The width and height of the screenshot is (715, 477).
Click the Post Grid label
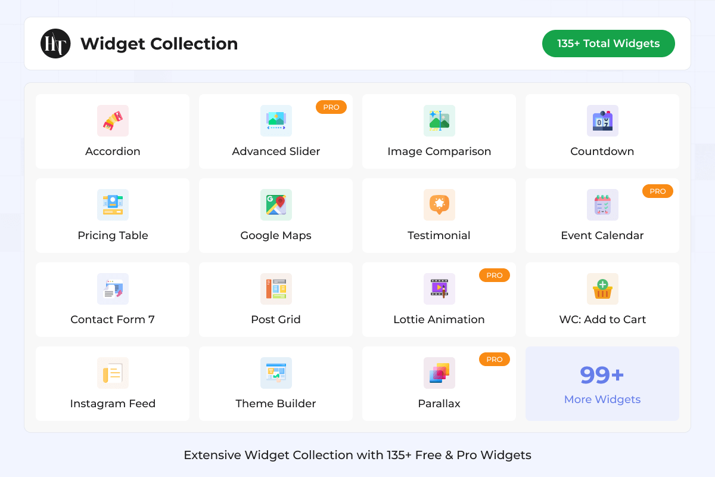pyautogui.click(x=276, y=320)
